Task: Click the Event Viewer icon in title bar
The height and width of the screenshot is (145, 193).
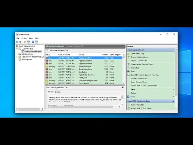Action: click(17, 34)
